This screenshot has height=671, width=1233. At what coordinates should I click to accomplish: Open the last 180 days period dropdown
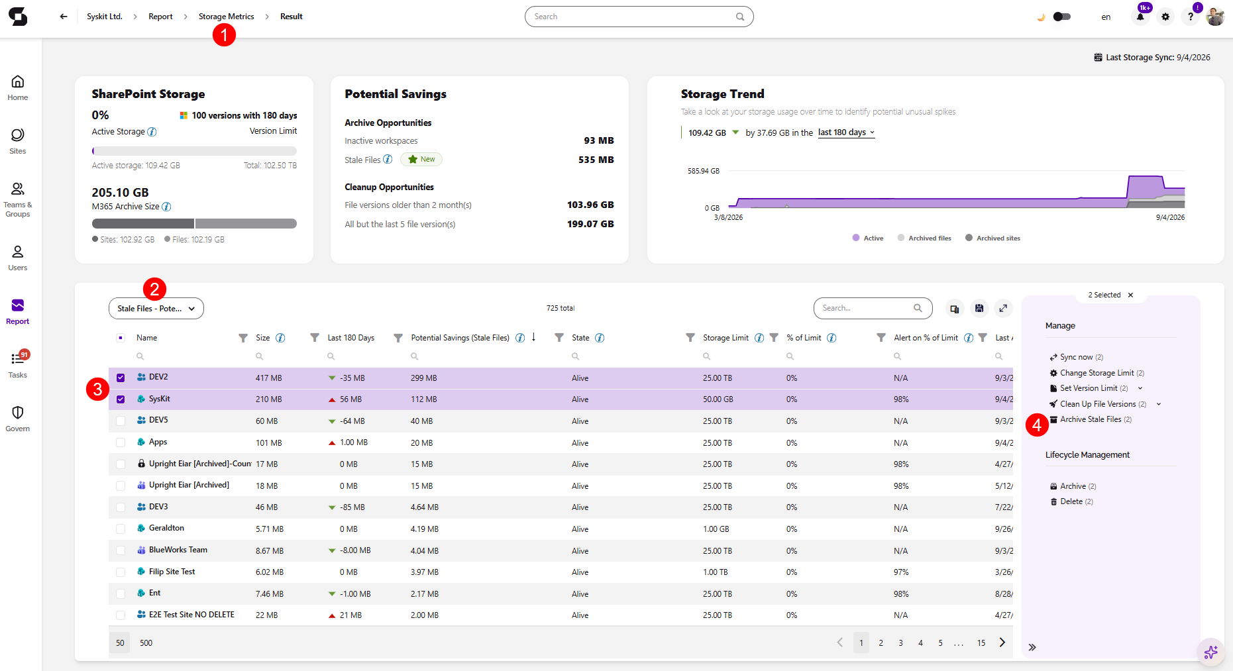click(846, 132)
